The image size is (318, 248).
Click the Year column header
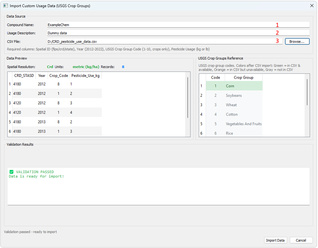42,76
